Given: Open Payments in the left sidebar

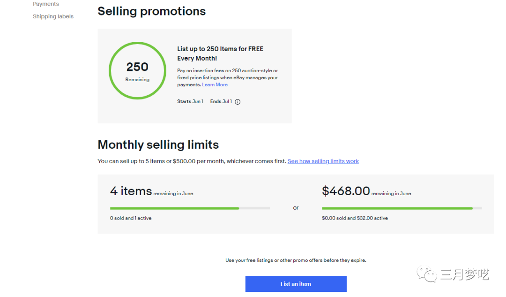Looking at the screenshot, I should coord(46,4).
